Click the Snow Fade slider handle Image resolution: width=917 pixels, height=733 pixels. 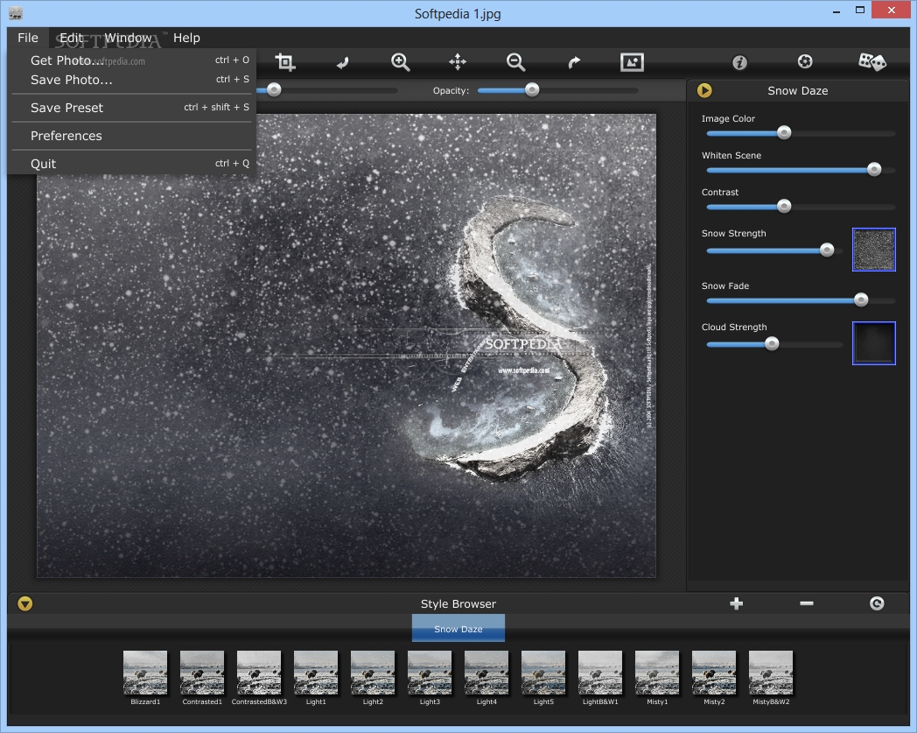pos(860,300)
